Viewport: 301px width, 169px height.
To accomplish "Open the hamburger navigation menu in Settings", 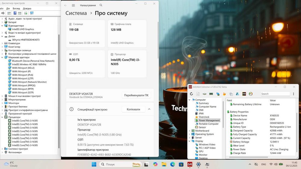I will 73,5.
